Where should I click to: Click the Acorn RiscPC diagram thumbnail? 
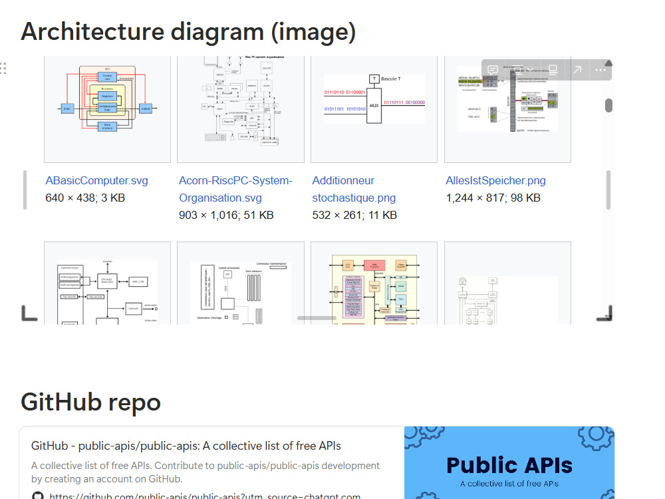pos(241,101)
